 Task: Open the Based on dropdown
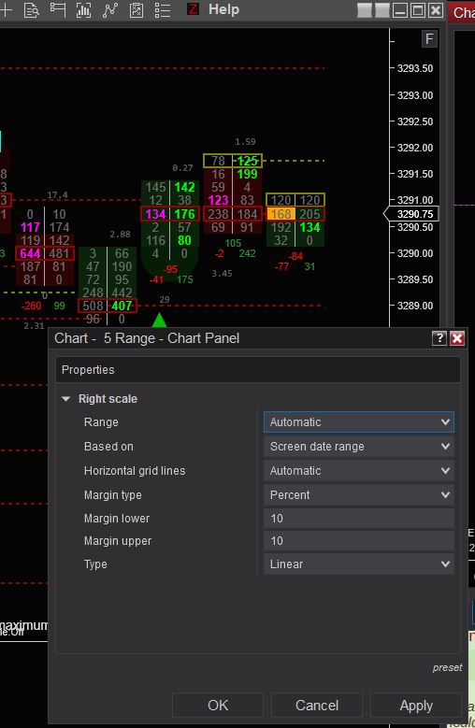point(359,447)
